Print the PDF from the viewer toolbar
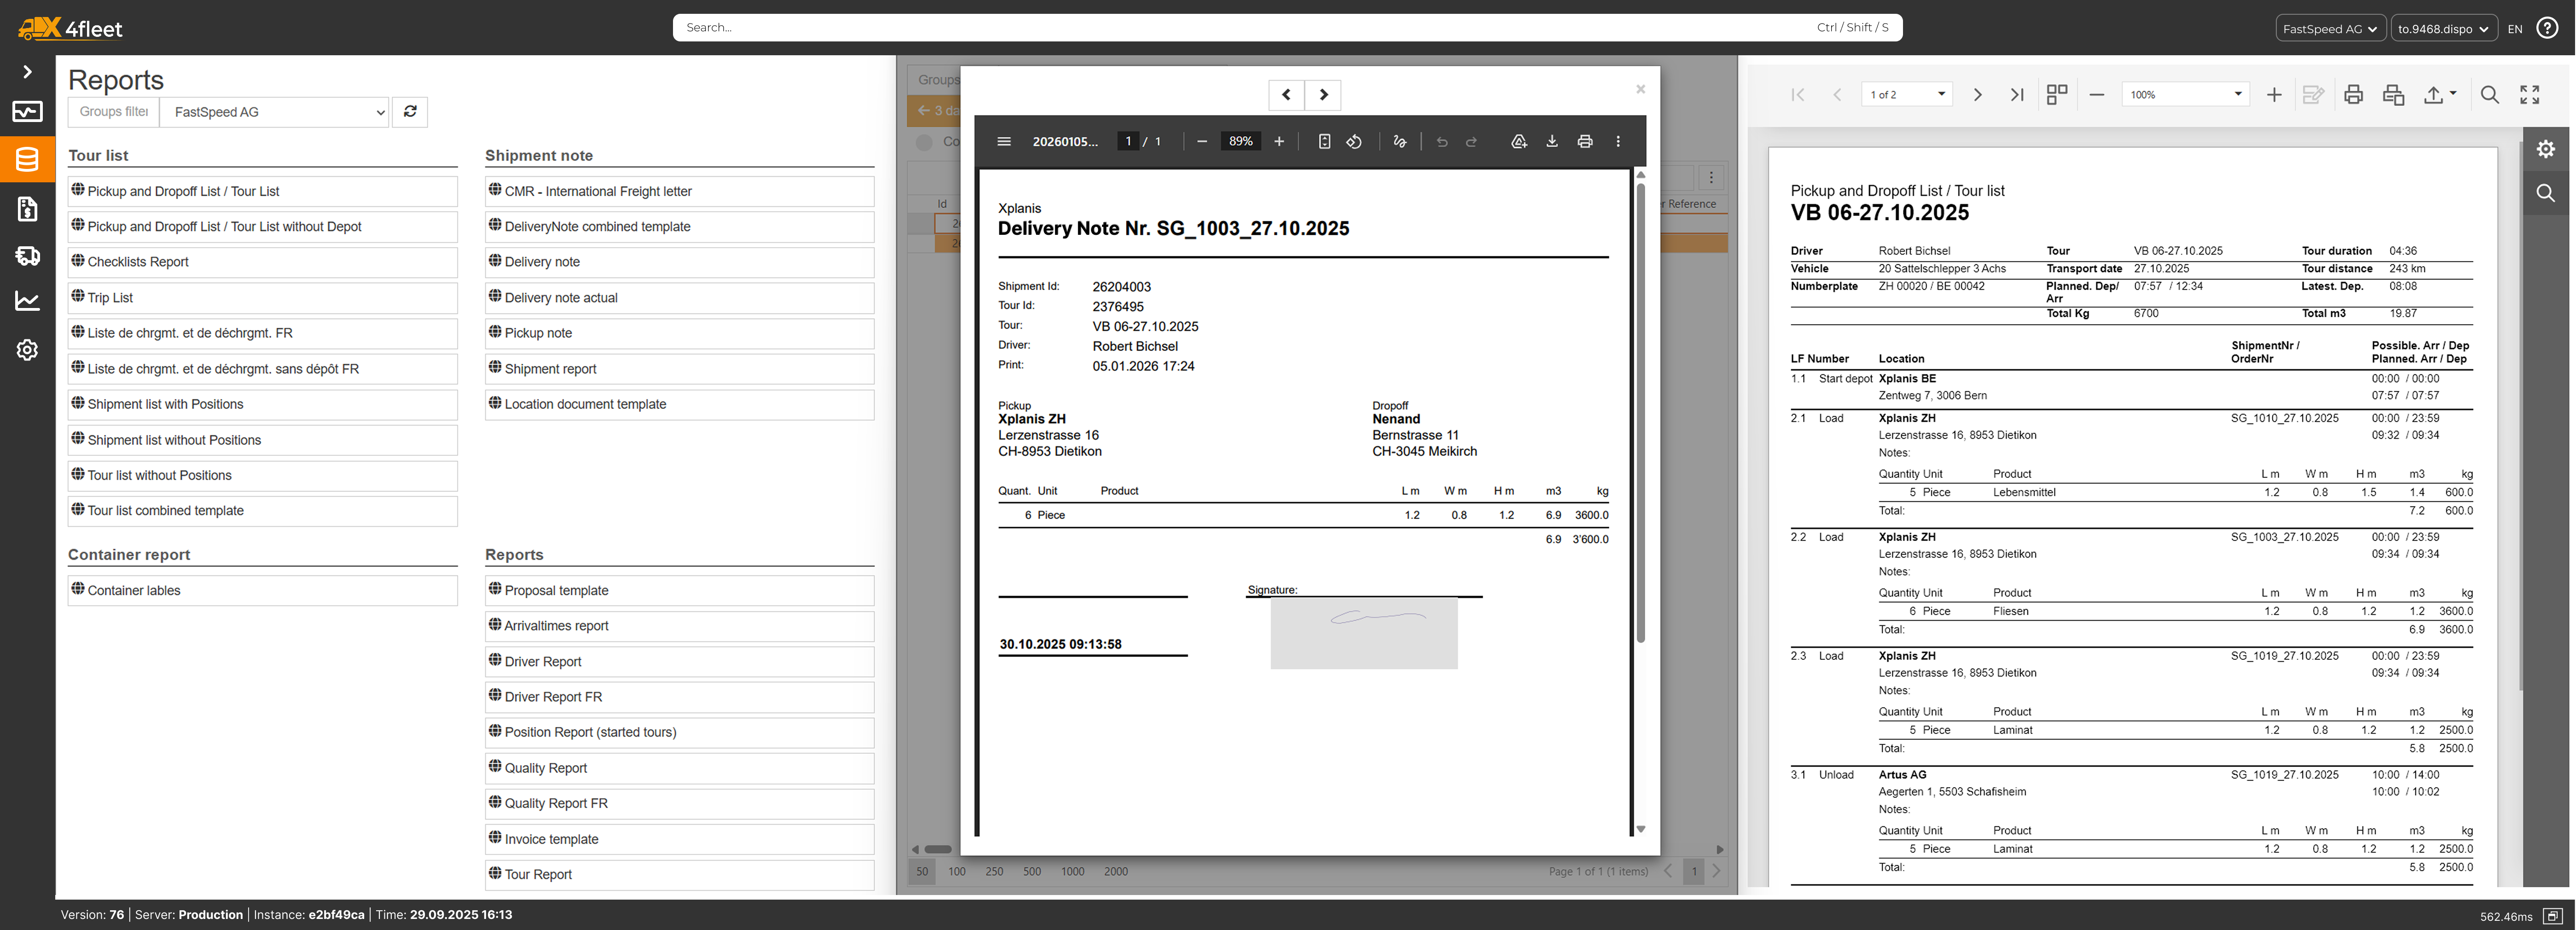Image resolution: width=2576 pixels, height=930 pixels. [x=1585, y=142]
